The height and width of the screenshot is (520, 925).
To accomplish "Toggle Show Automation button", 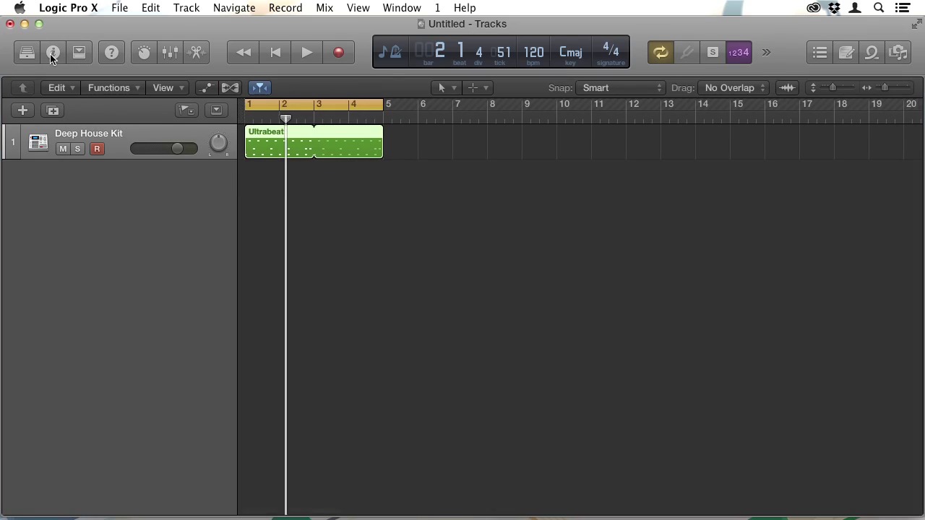I will tap(207, 88).
